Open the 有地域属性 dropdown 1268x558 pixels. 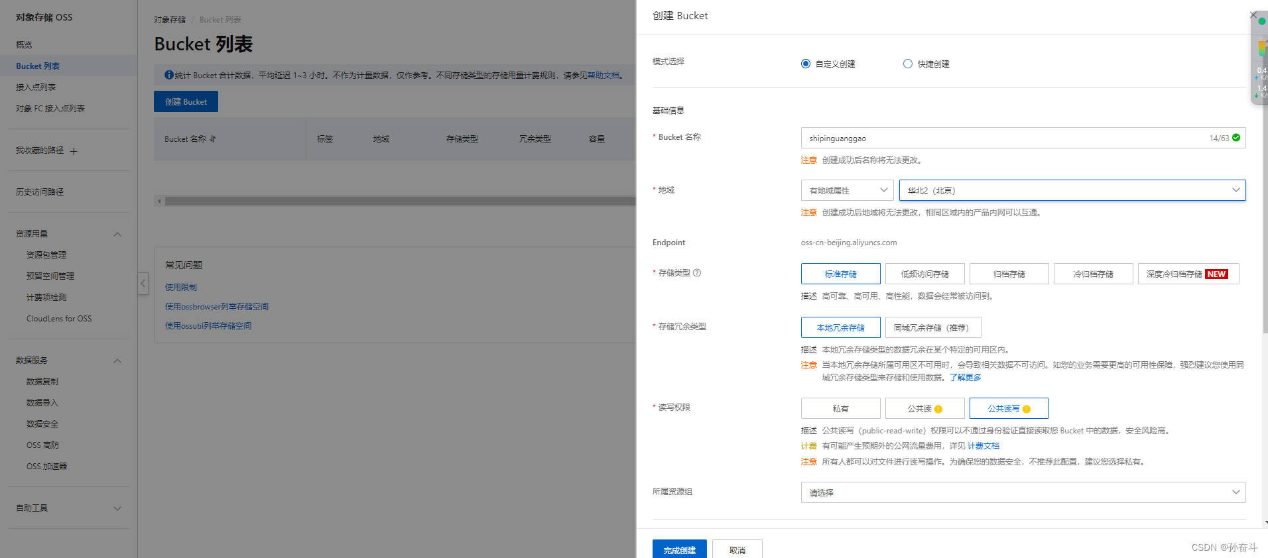[x=848, y=190]
